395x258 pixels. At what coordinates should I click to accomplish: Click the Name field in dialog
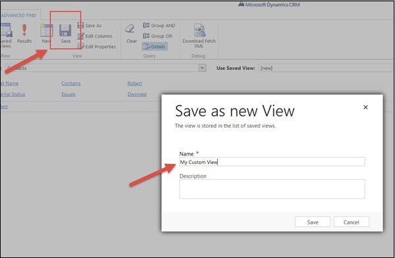pos(272,162)
